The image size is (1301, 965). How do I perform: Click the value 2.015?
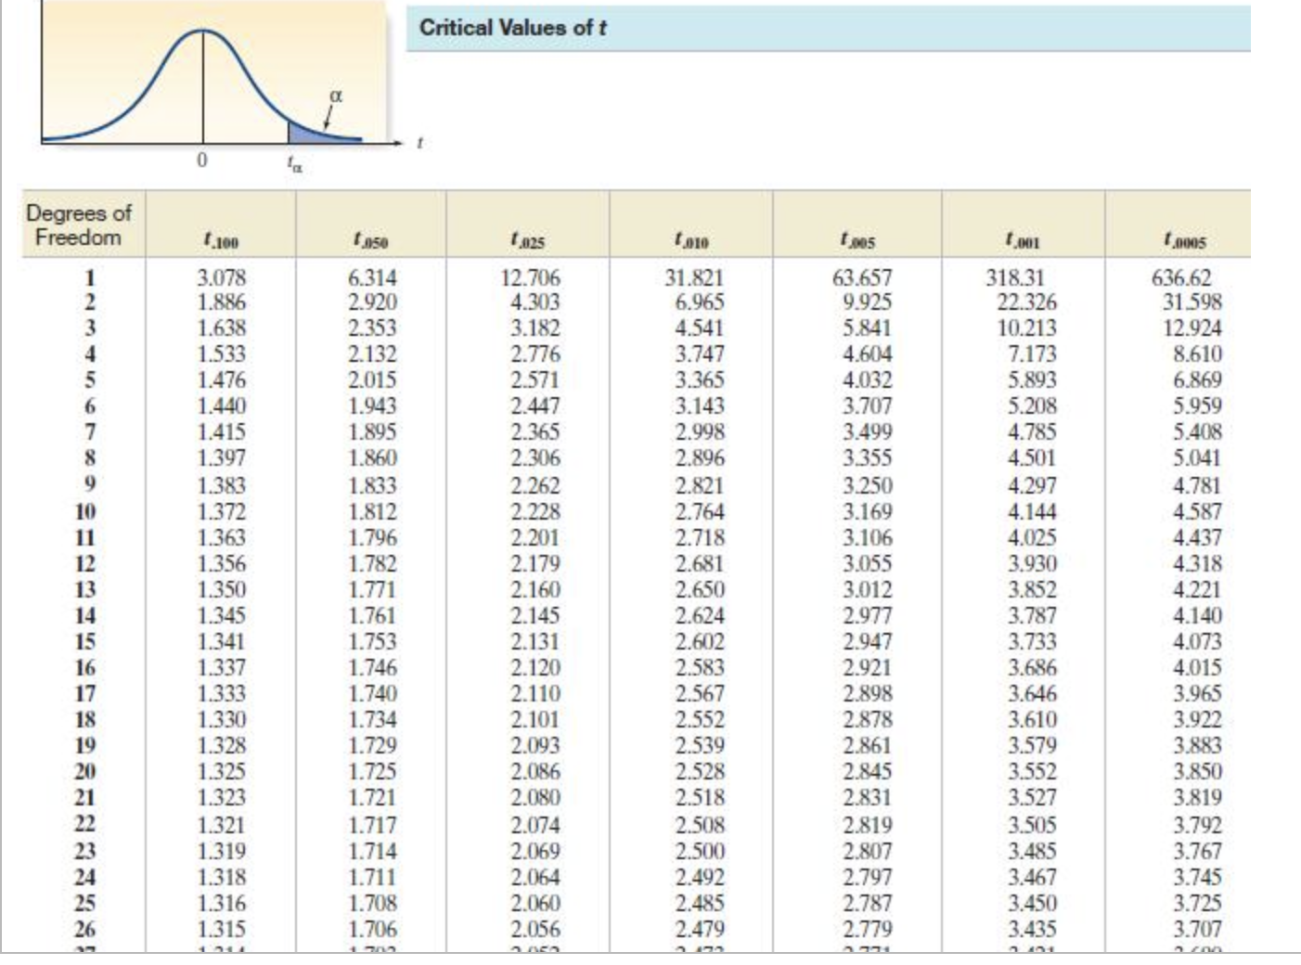coord(372,380)
